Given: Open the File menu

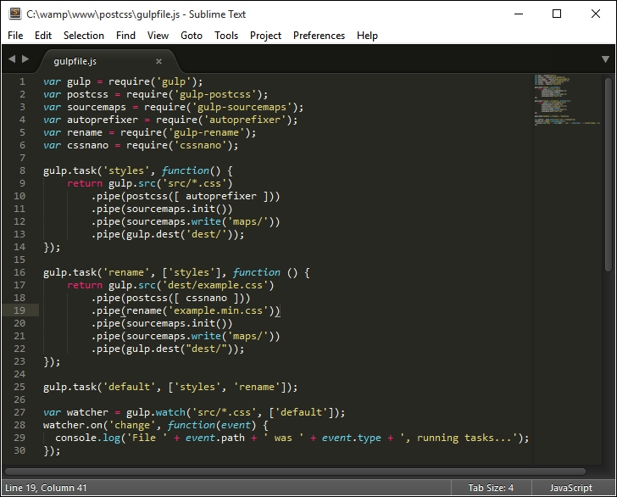Looking at the screenshot, I should (15, 36).
